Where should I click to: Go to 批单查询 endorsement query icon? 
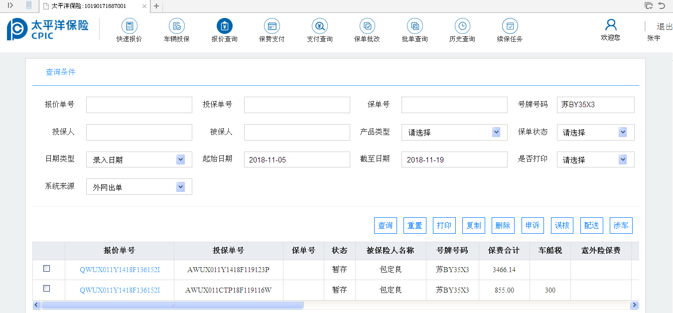point(414,26)
